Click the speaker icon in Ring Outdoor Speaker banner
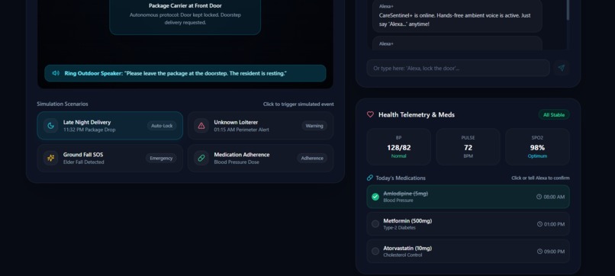Image resolution: width=615 pixels, height=276 pixels. (56, 73)
